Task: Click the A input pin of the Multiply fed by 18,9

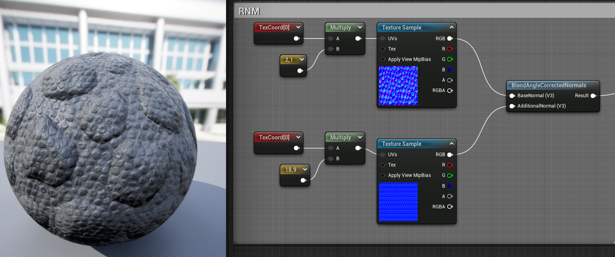Action: 331,148
